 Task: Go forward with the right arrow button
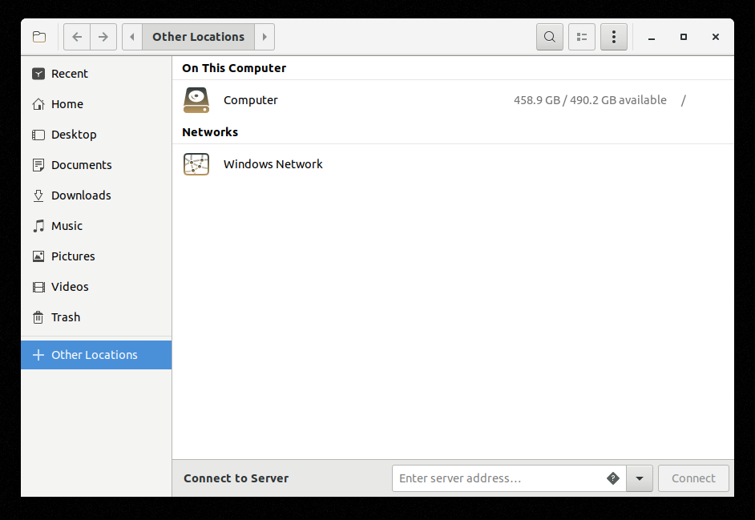point(103,37)
